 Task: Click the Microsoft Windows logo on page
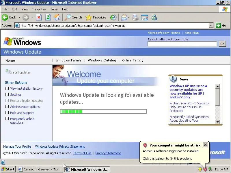click(22, 42)
